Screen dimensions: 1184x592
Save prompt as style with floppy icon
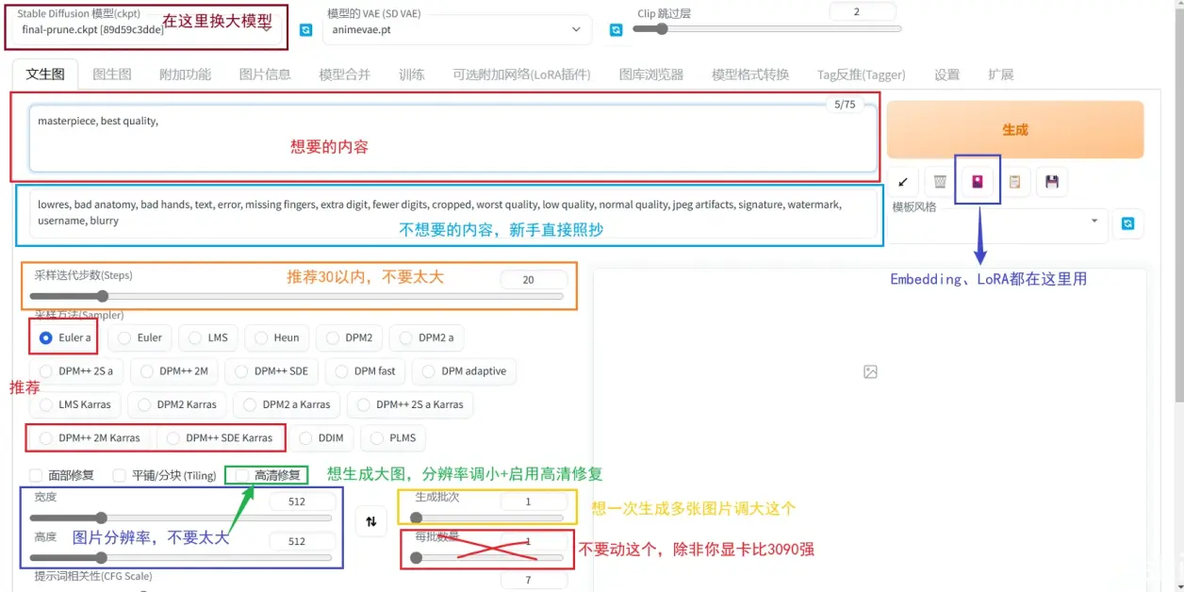tap(1052, 182)
